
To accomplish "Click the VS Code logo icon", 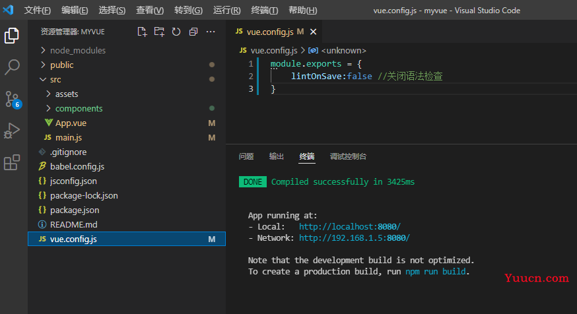I will click(8, 9).
